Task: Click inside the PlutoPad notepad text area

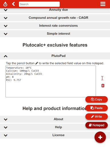Action: click(x=51, y=81)
